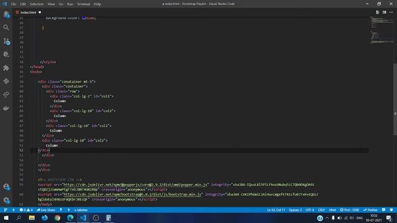Open the Live Share view in activity bar
This screenshot has height=223, width=397.
tap(6, 95)
